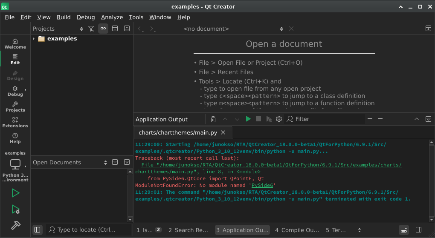Viewport: 435px width, 238px height.
Task: Re-run application from output pane
Action: (x=248, y=119)
